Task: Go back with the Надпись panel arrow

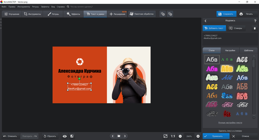Action: click(x=205, y=21)
